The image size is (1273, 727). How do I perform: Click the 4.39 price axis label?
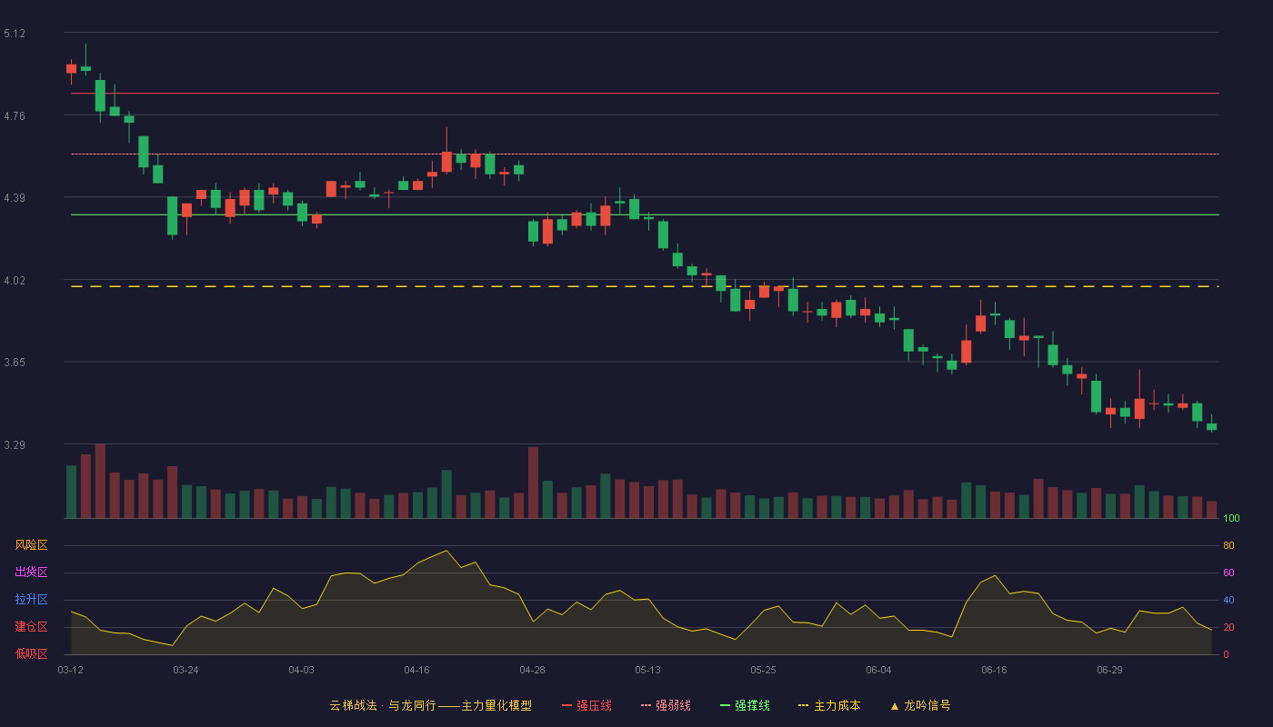[x=15, y=198]
